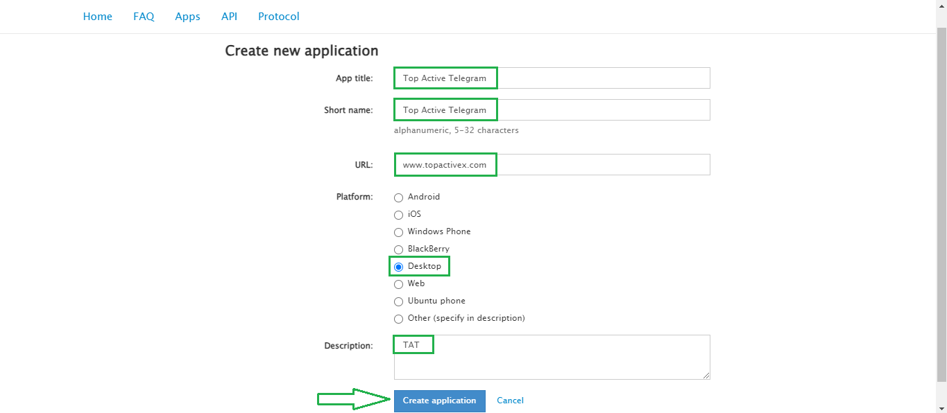Click inside the Description text area
The width and height of the screenshot is (947, 413).
click(x=552, y=357)
